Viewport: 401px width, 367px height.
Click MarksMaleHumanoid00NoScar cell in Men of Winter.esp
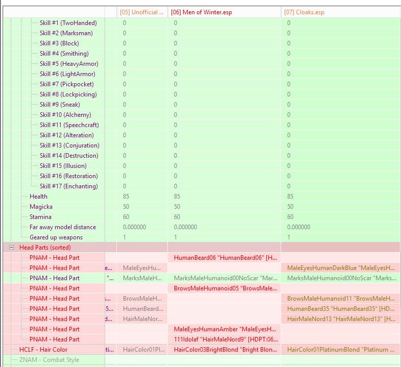(x=224, y=278)
